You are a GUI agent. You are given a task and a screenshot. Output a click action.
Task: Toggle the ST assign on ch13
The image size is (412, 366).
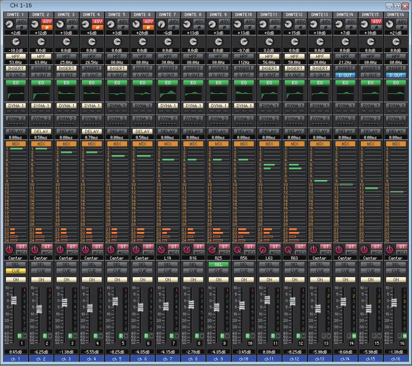tap(326, 247)
